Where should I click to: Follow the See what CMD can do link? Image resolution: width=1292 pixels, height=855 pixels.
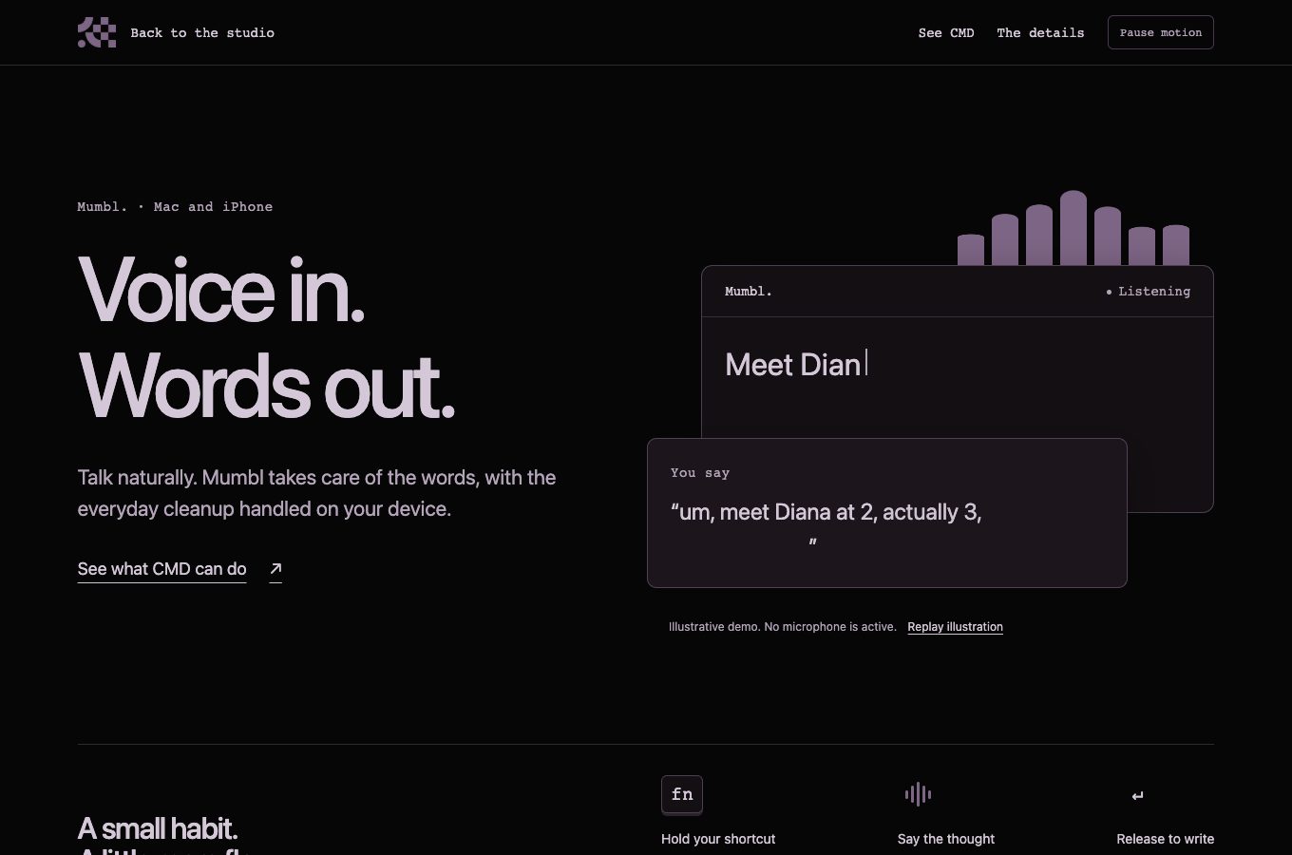pyautogui.click(x=161, y=569)
